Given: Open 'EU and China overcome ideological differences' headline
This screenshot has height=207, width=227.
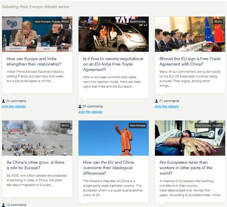Looking at the screenshot, I should click(108, 168).
